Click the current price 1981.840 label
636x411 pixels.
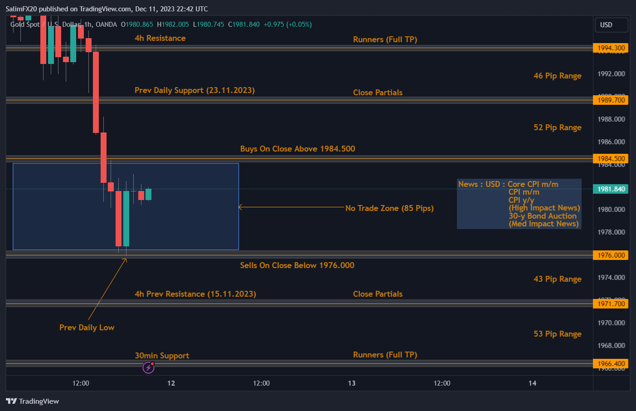tap(611, 189)
